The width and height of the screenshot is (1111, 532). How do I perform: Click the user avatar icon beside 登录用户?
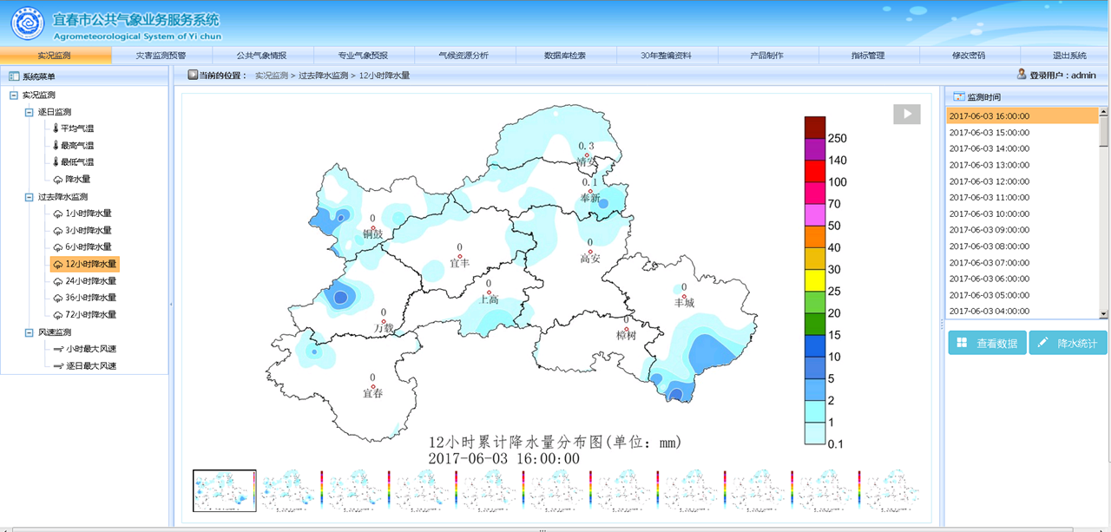(1022, 75)
